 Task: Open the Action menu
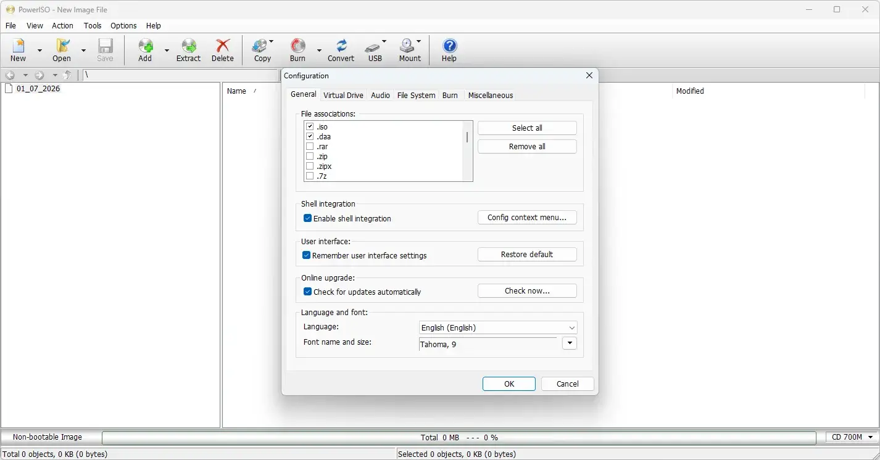click(x=62, y=26)
